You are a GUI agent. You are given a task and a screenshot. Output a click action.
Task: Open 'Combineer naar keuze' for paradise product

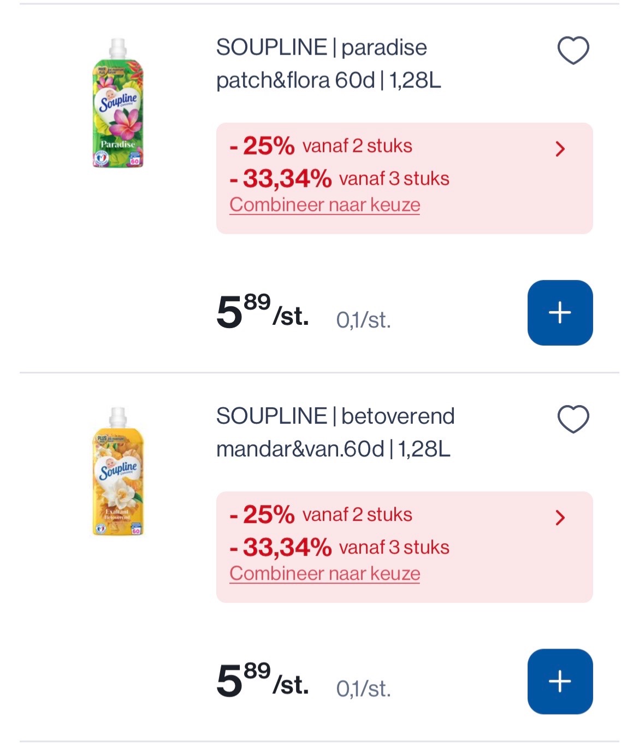pos(324,205)
